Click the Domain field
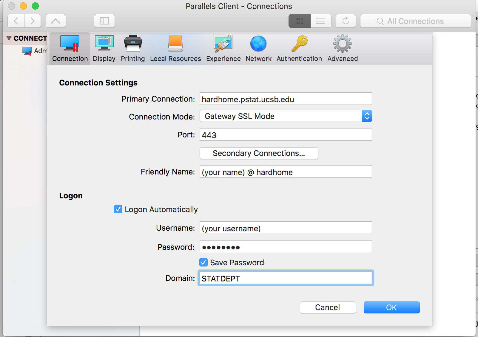Viewport: 478px width, 337px height. (286, 278)
